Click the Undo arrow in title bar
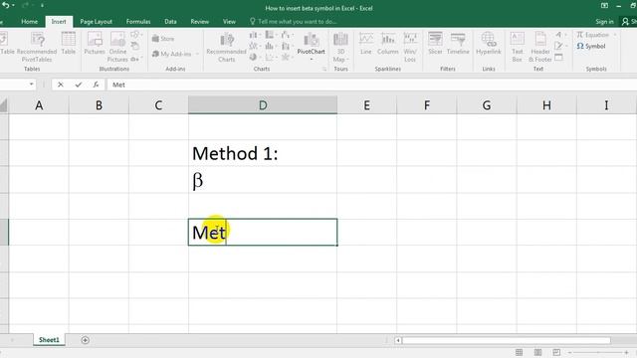This screenshot has height=358, width=637. 6,5
